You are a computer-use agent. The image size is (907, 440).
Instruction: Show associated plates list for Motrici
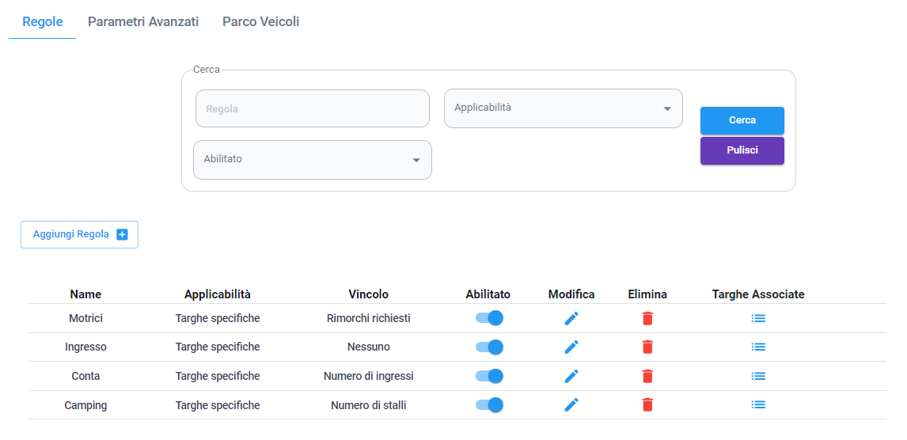pyautogui.click(x=758, y=318)
